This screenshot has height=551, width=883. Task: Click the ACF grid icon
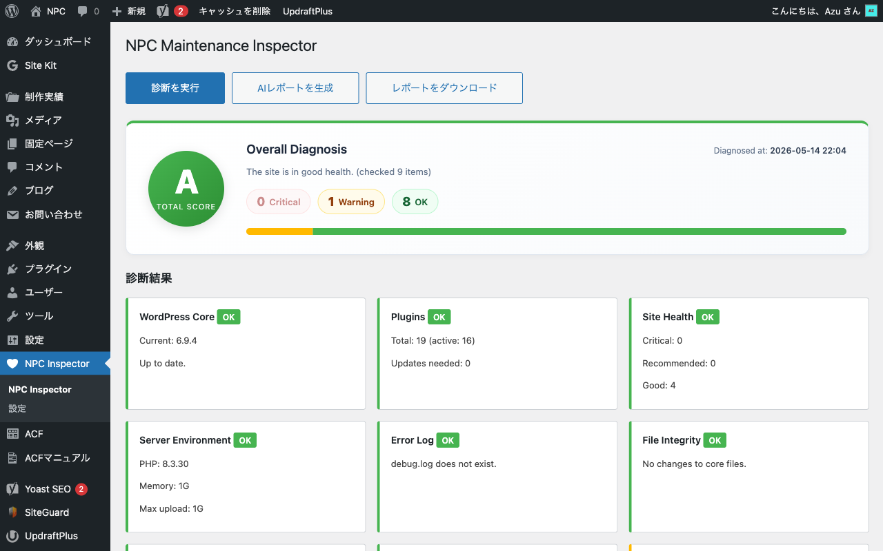[x=12, y=434]
